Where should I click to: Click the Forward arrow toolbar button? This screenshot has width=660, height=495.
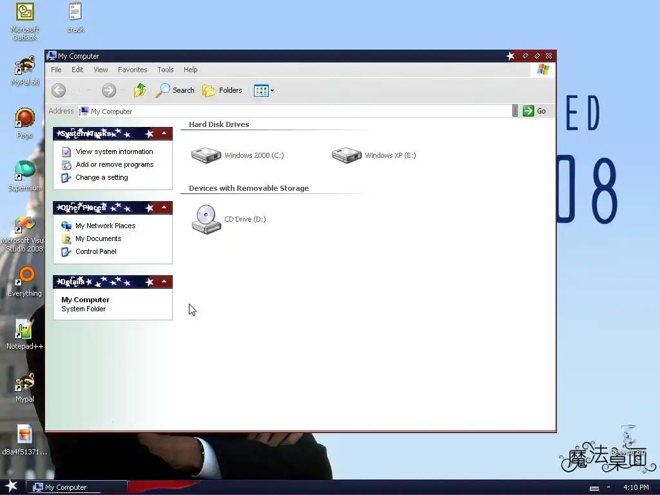(x=109, y=90)
